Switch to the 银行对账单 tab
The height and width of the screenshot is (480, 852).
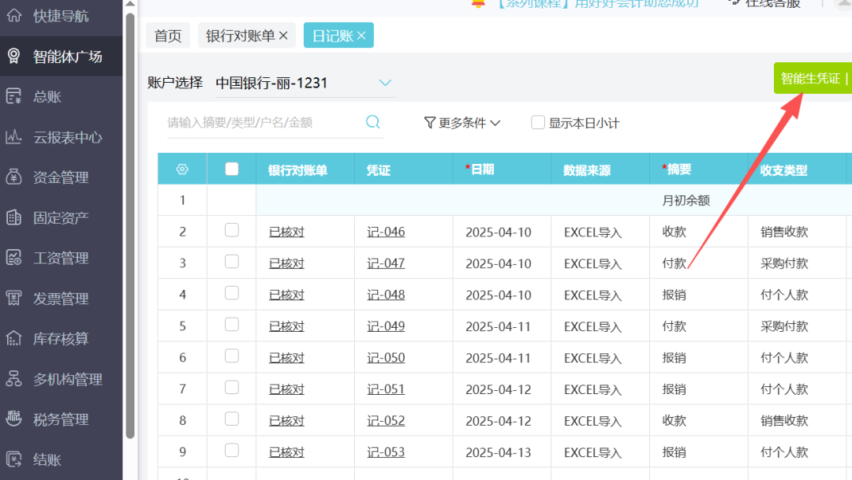click(x=241, y=35)
